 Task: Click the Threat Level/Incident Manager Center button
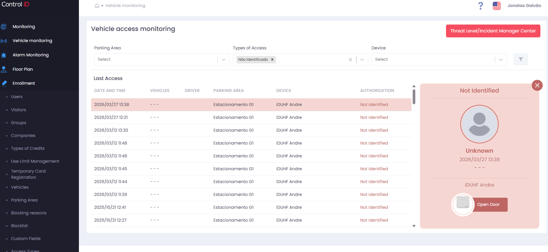[x=493, y=31]
